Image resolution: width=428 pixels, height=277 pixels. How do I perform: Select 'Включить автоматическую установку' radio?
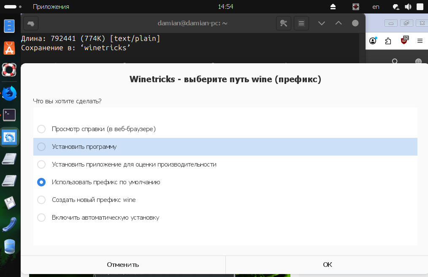tap(225, 218)
